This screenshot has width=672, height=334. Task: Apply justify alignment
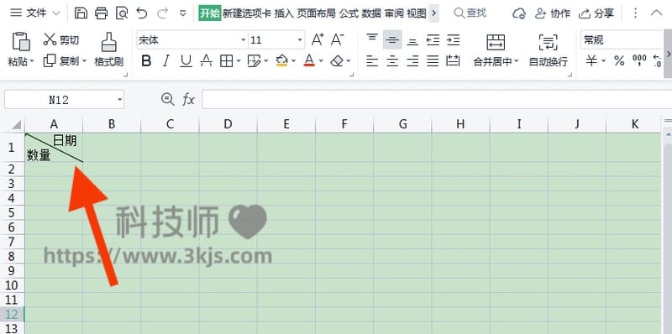433,61
